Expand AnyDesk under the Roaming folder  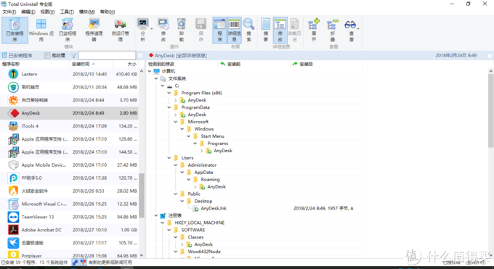(x=195, y=186)
